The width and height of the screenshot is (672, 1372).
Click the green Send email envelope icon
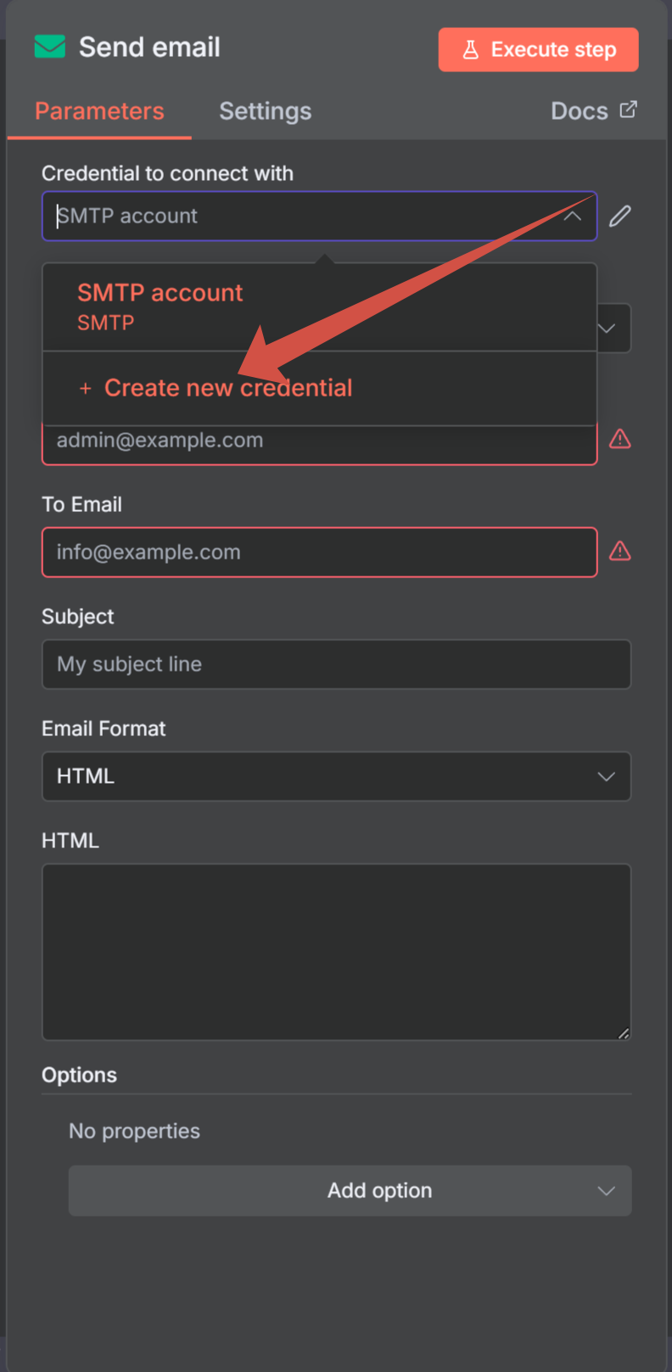pyautogui.click(x=50, y=48)
